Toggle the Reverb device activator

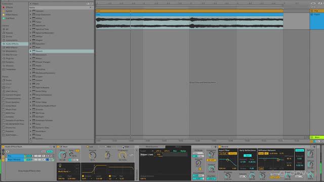220,147
